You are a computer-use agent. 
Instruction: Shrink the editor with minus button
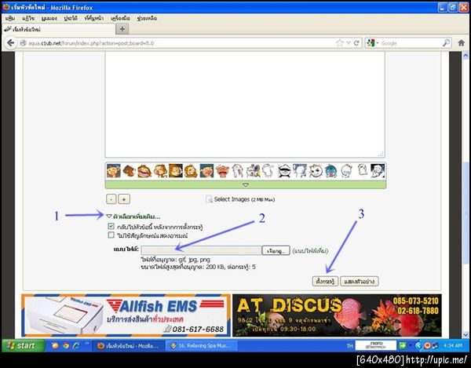pos(111,199)
